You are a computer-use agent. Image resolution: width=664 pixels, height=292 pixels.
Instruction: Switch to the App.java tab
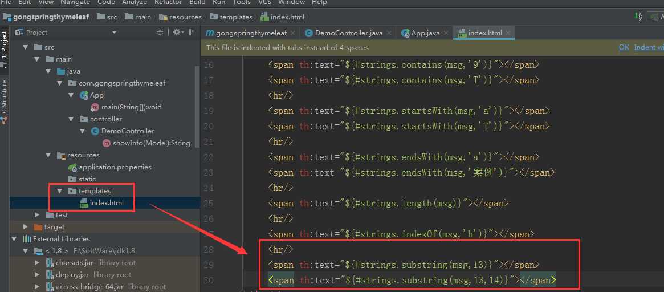pos(425,33)
